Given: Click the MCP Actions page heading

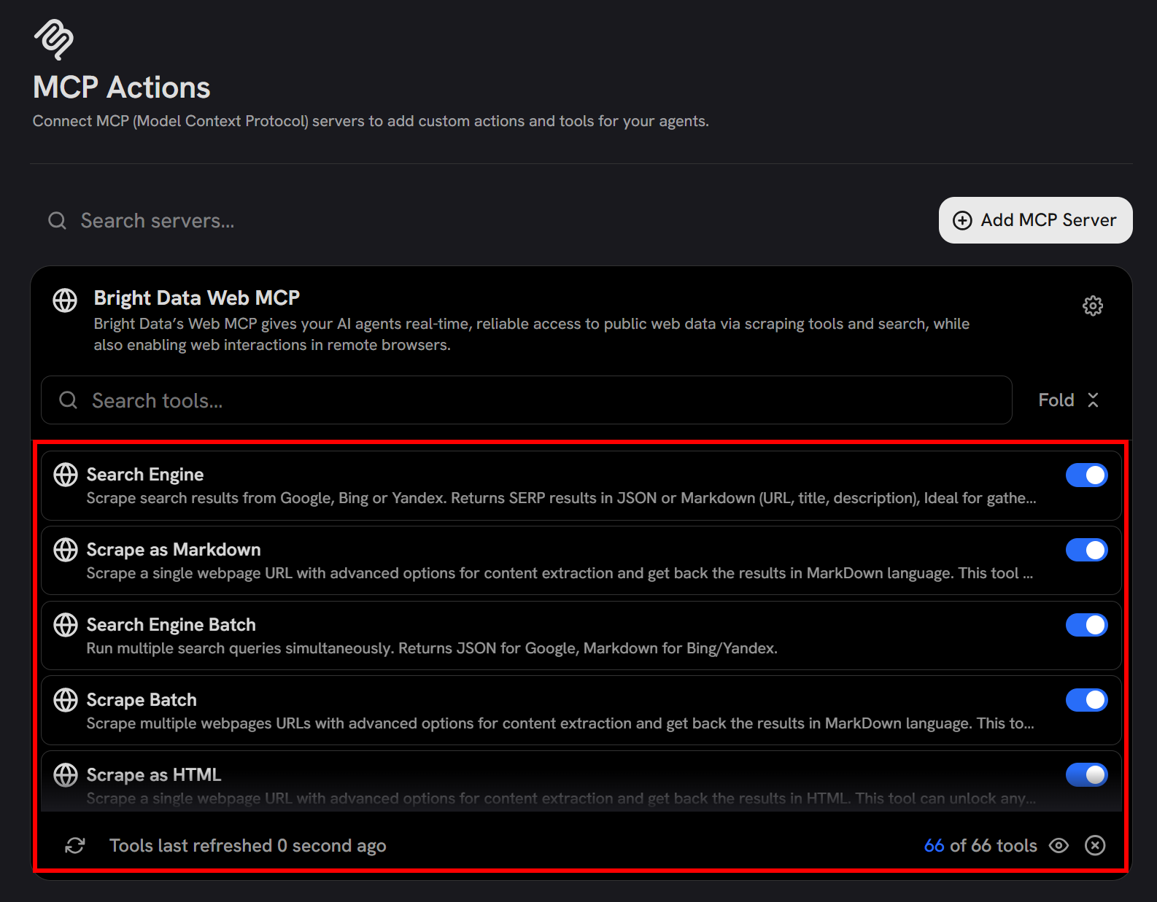Looking at the screenshot, I should (122, 88).
